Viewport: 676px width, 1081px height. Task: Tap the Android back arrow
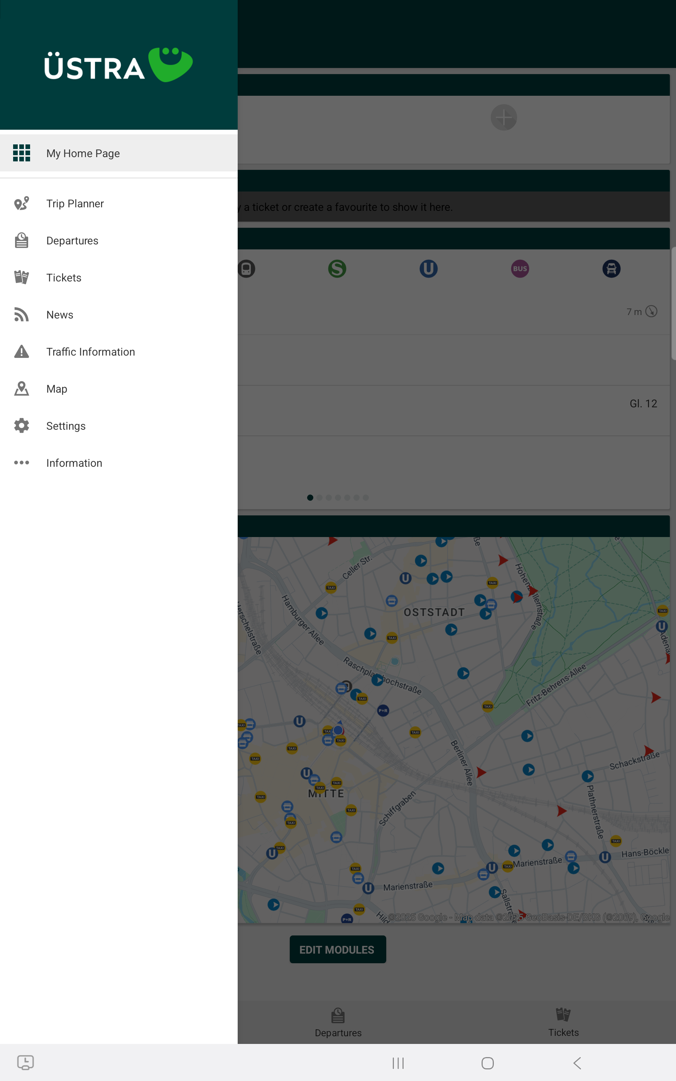577,1063
